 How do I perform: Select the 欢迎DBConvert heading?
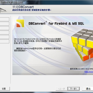(x=23, y=7)
